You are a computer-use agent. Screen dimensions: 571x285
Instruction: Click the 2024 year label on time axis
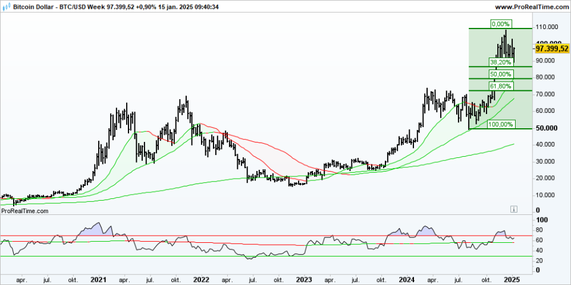[x=406, y=280]
